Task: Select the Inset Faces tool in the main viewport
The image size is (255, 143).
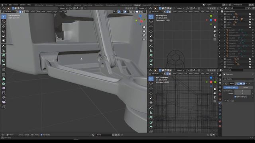Action: (x=4, y=60)
